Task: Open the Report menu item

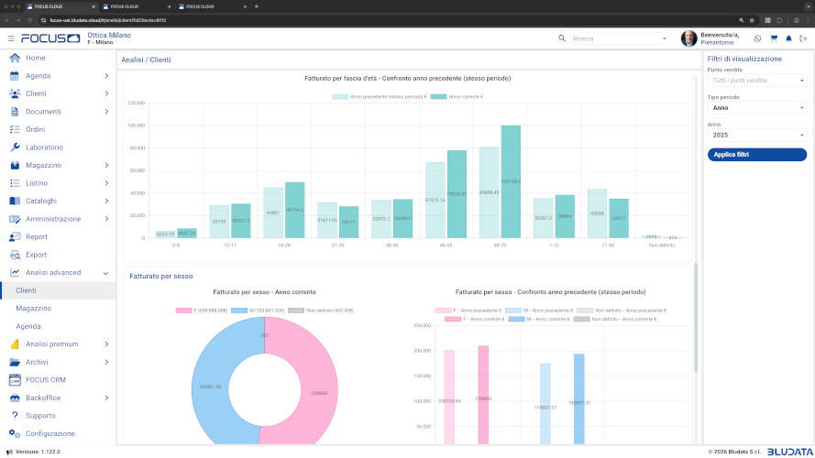Action: click(x=37, y=237)
